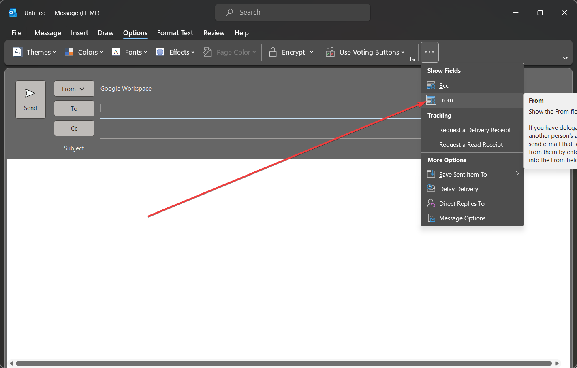Click the Save Sent Item To icon

431,174
